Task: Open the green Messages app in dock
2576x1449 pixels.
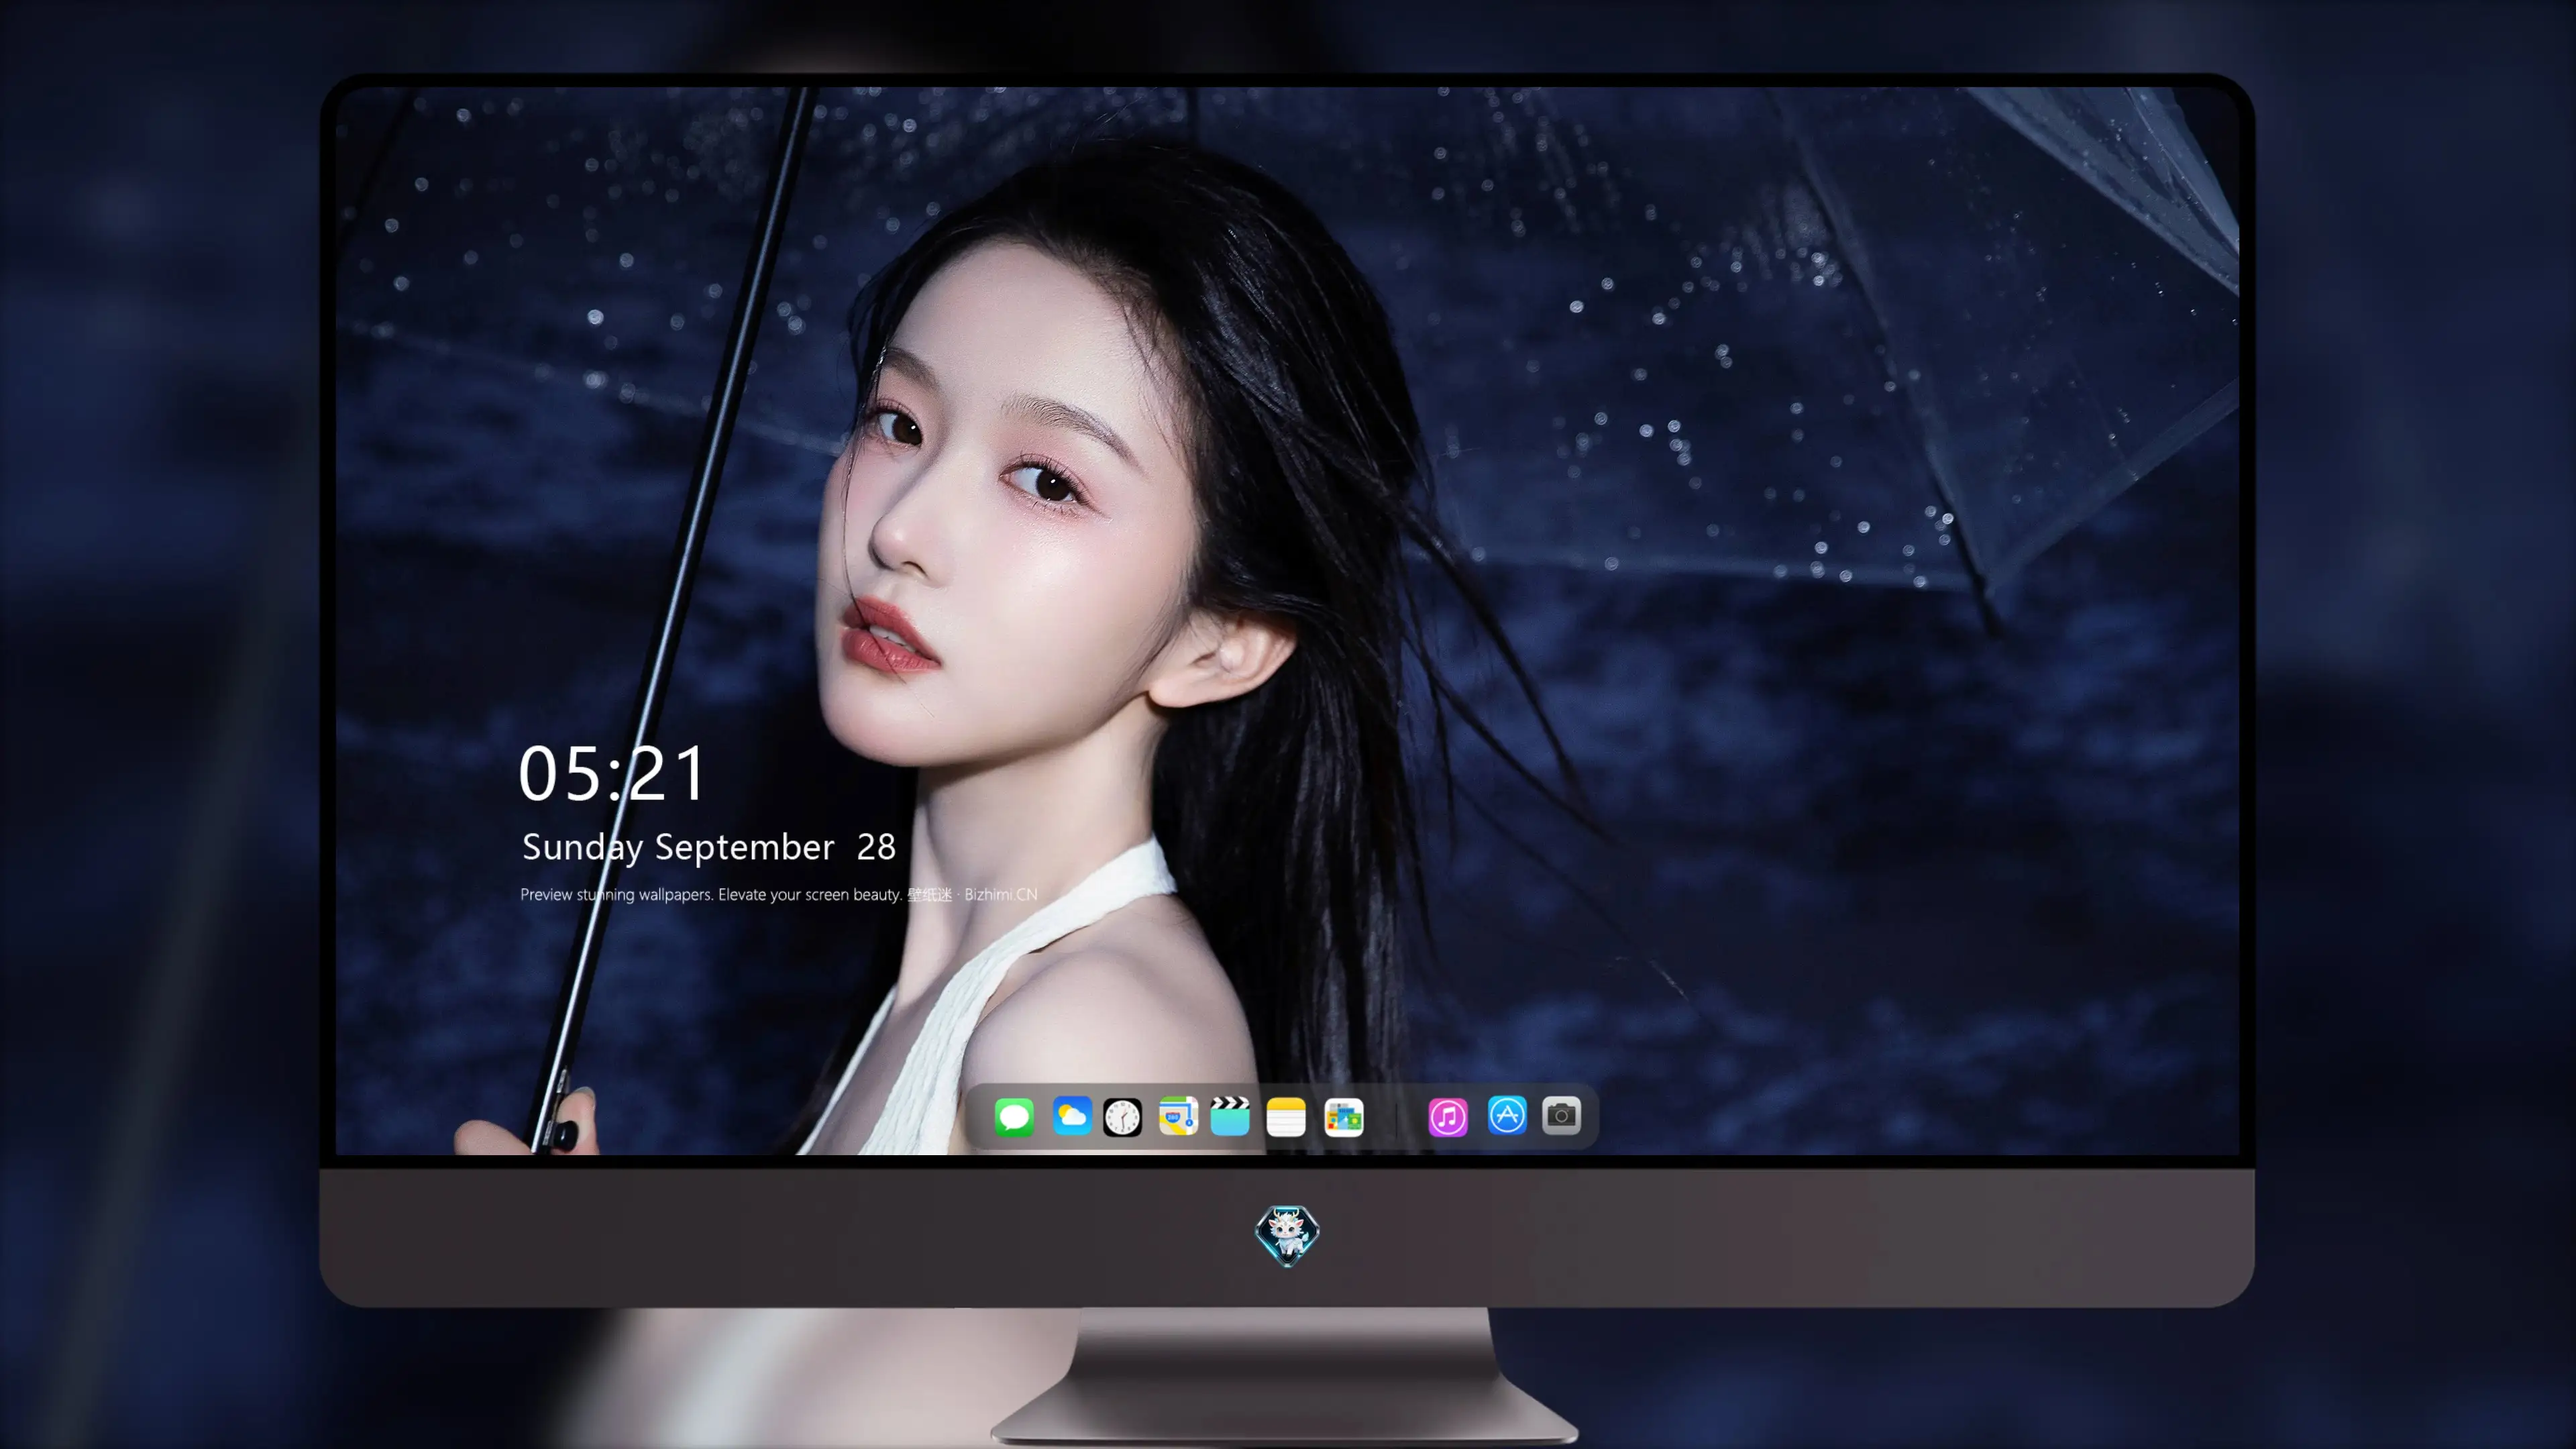Action: click(1014, 1116)
